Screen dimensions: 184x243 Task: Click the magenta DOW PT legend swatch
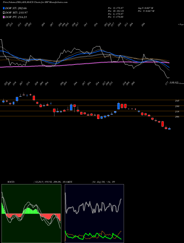4,17
